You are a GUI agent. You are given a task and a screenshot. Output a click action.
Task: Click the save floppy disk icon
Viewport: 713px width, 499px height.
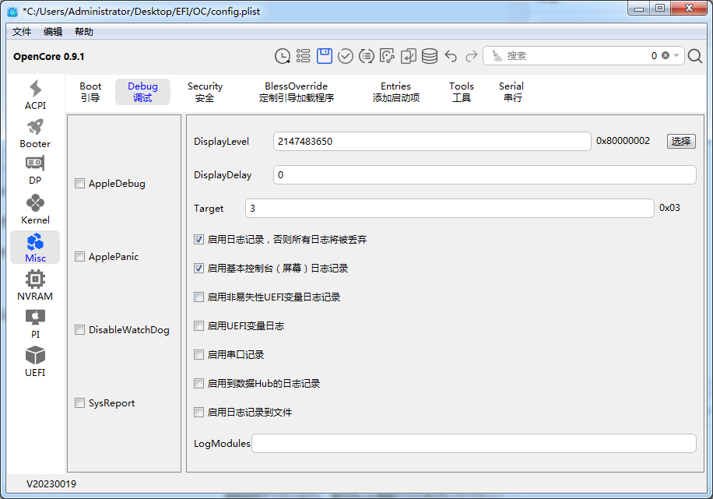pos(325,56)
